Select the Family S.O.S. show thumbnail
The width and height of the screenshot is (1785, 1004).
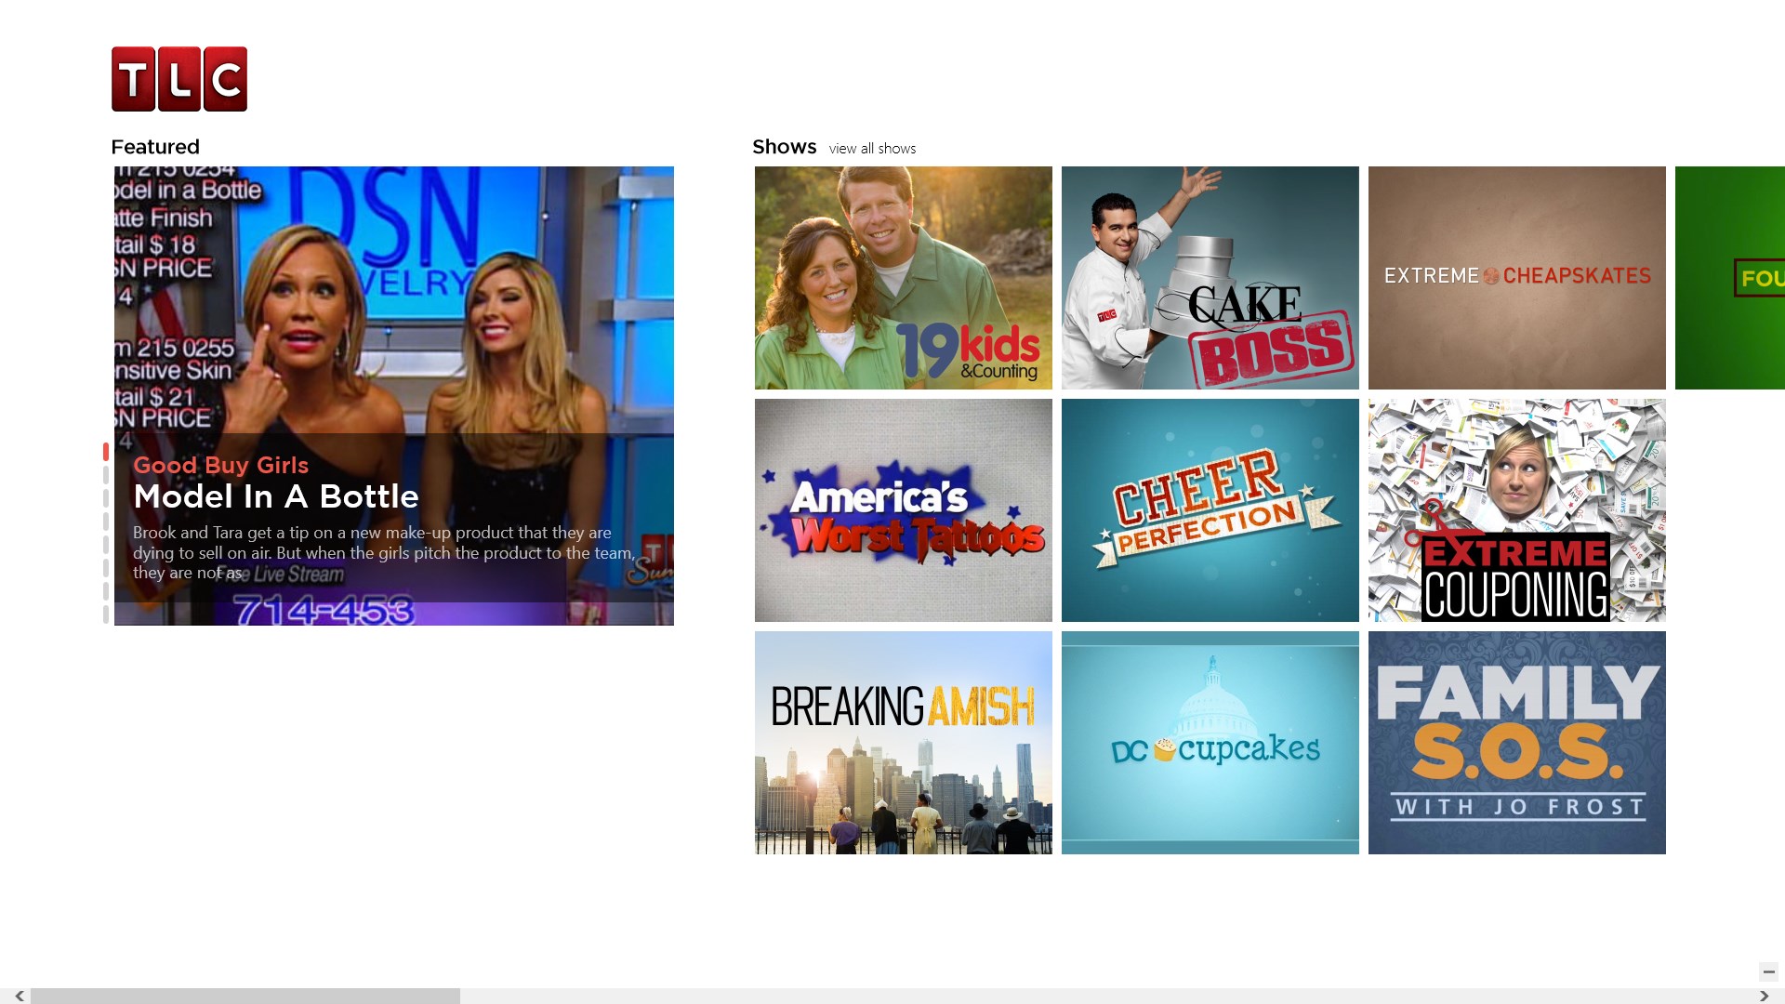[x=1516, y=743]
